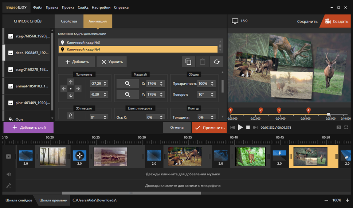Open the Правка menu
353x208 pixels.
coord(52,7)
